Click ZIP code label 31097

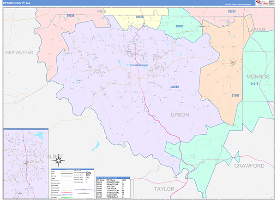(x=235, y=95)
